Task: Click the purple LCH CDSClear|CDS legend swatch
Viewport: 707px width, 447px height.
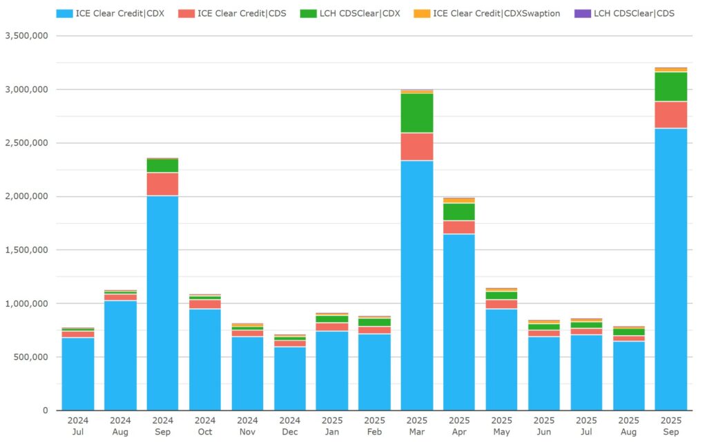Action: coord(583,13)
